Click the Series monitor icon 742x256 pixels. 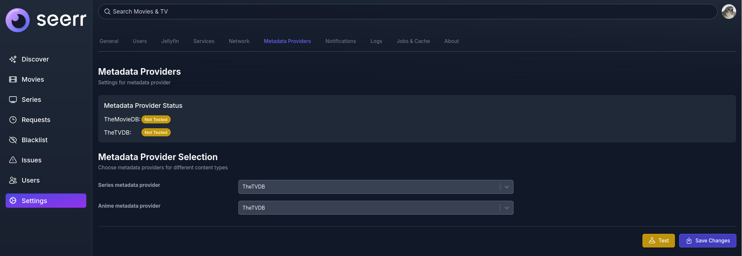click(13, 100)
